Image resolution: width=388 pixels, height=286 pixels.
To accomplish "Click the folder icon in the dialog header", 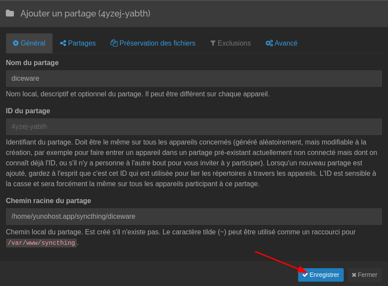I will pos(10,13).
